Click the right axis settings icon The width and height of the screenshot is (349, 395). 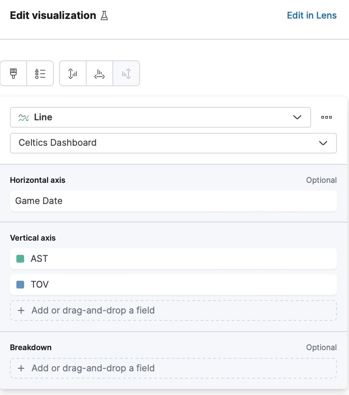[x=126, y=73]
